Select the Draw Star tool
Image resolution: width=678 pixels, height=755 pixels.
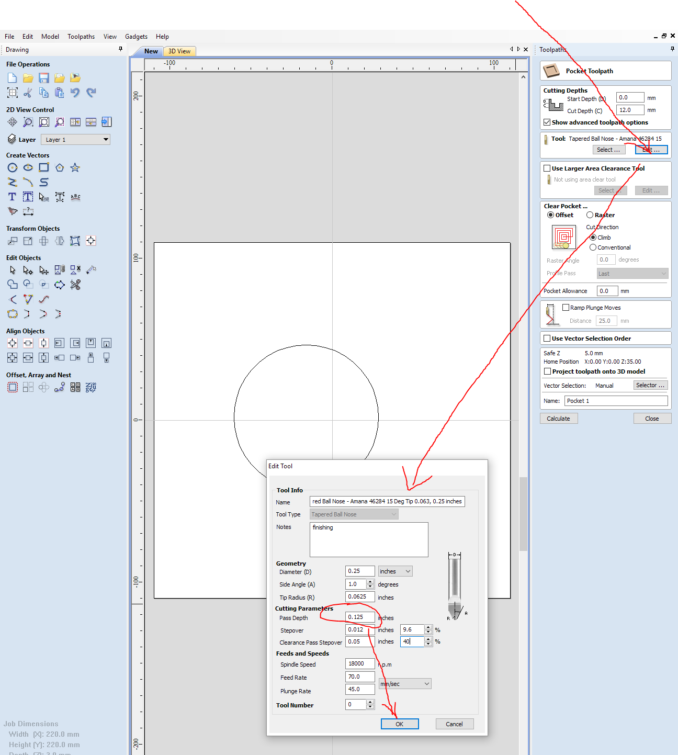click(75, 168)
